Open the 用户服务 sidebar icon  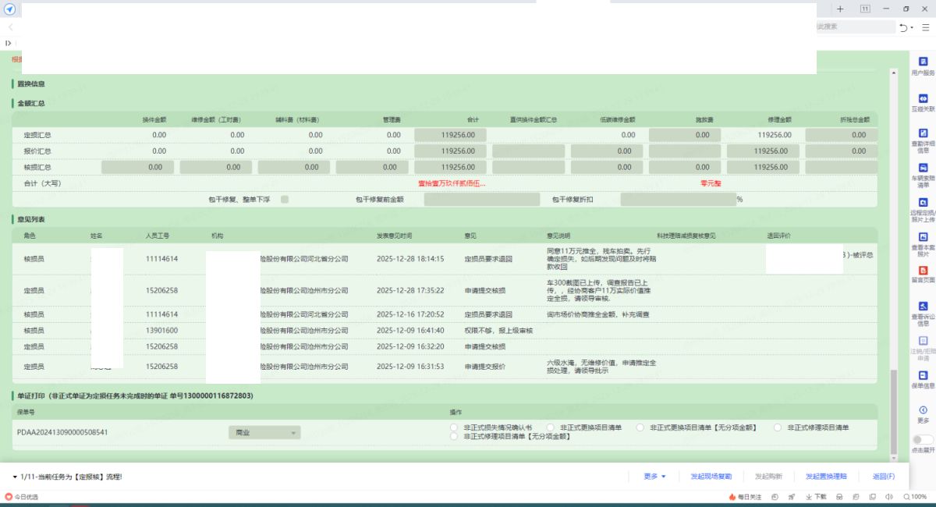[923, 61]
